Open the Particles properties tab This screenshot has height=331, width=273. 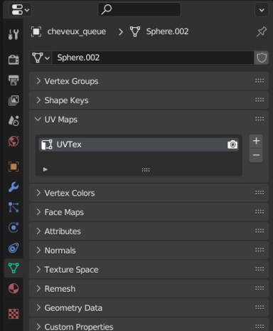pyautogui.click(x=14, y=207)
